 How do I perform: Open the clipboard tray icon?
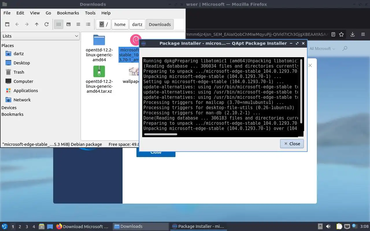(339, 227)
